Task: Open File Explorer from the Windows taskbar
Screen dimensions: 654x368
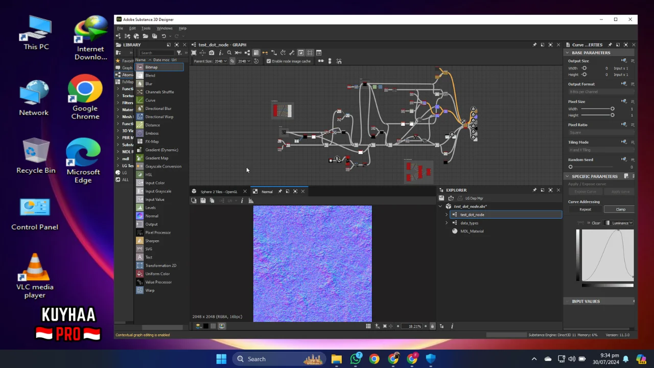Action: coord(336,359)
